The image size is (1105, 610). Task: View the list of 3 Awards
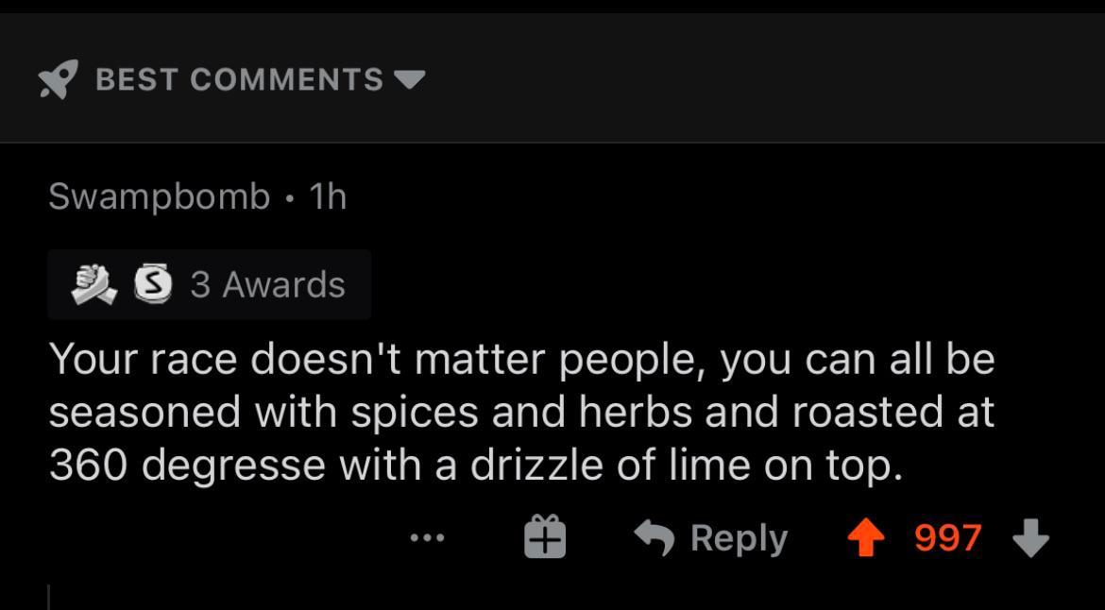click(x=269, y=284)
